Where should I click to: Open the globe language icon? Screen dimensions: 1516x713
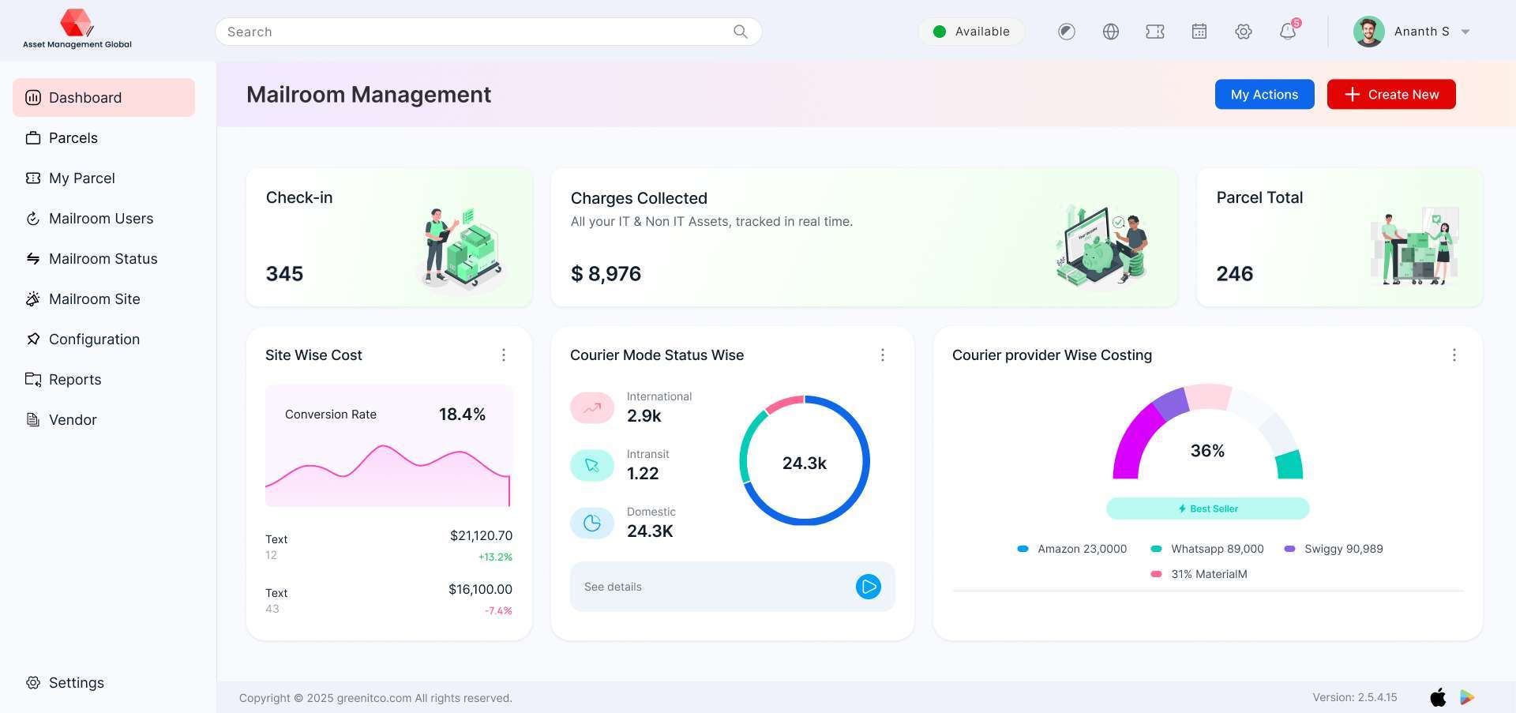(1110, 32)
